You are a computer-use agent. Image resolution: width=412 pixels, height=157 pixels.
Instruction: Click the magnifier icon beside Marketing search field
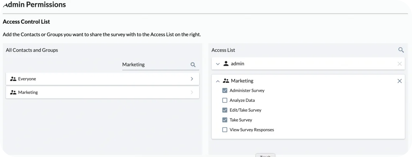pos(193,64)
